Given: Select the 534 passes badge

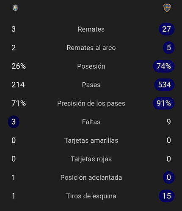Looking at the screenshot, I should pos(165,85).
